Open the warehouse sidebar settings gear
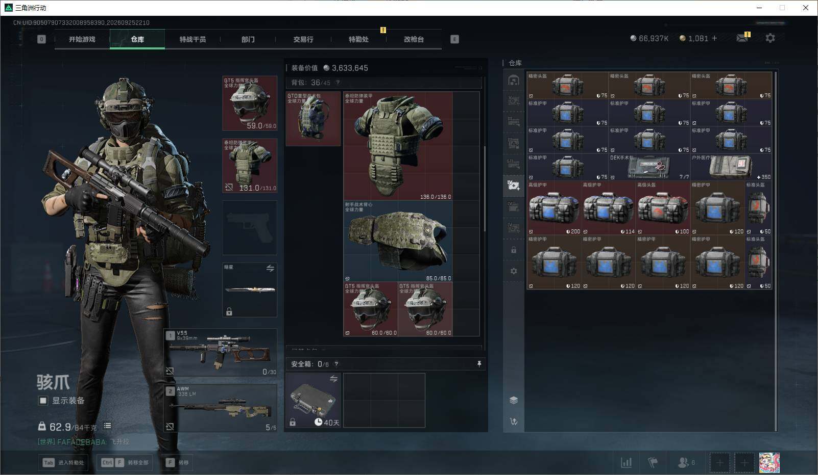Image resolution: width=818 pixels, height=475 pixels. coord(514,271)
